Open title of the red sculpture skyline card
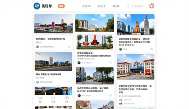 [x=50, y=39]
